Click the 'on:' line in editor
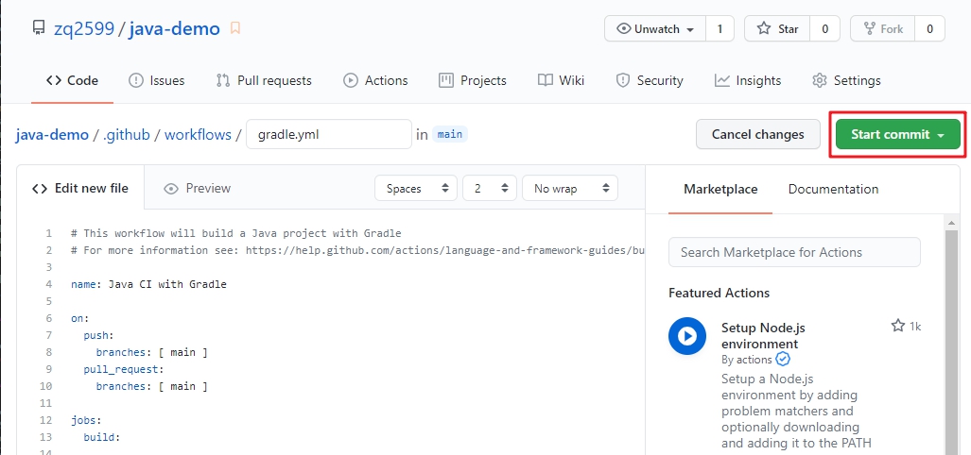The width and height of the screenshot is (971, 455). coord(80,318)
